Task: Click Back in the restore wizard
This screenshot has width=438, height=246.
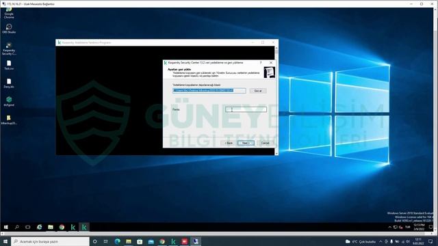Action: tap(229, 143)
